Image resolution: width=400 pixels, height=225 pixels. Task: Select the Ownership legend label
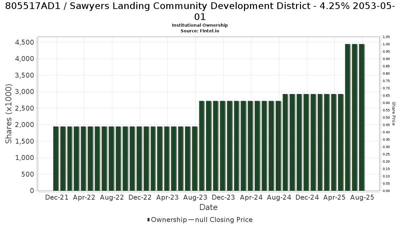(x=169, y=220)
